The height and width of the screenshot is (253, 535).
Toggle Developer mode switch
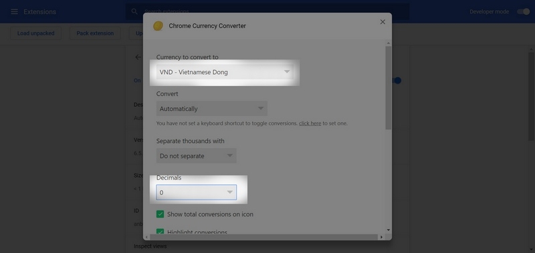click(523, 11)
